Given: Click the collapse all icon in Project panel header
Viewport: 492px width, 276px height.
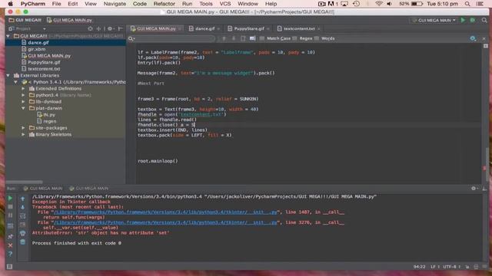Looking at the screenshot, I should pyautogui.click(x=98, y=28).
